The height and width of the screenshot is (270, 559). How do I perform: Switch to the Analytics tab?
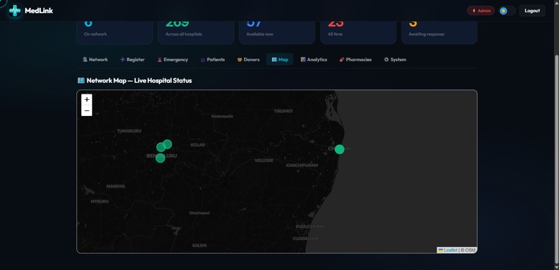tap(313, 60)
